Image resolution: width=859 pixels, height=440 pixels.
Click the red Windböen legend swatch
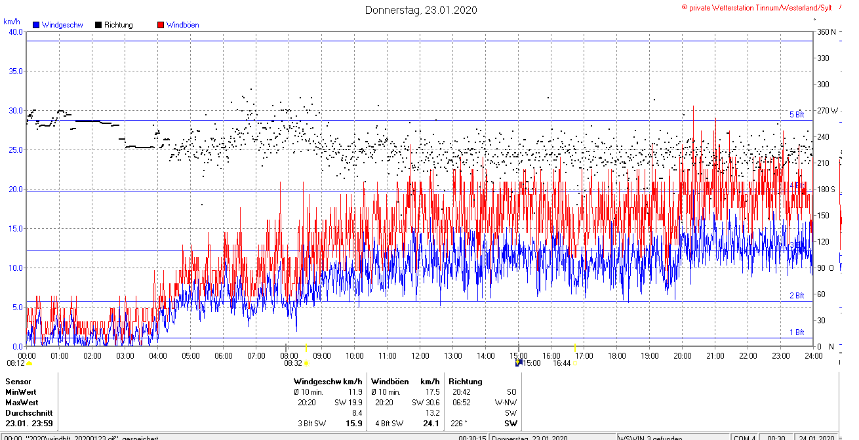pos(161,25)
